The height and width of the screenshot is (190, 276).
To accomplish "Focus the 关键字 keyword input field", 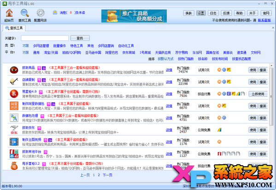I will (x=45, y=38).
